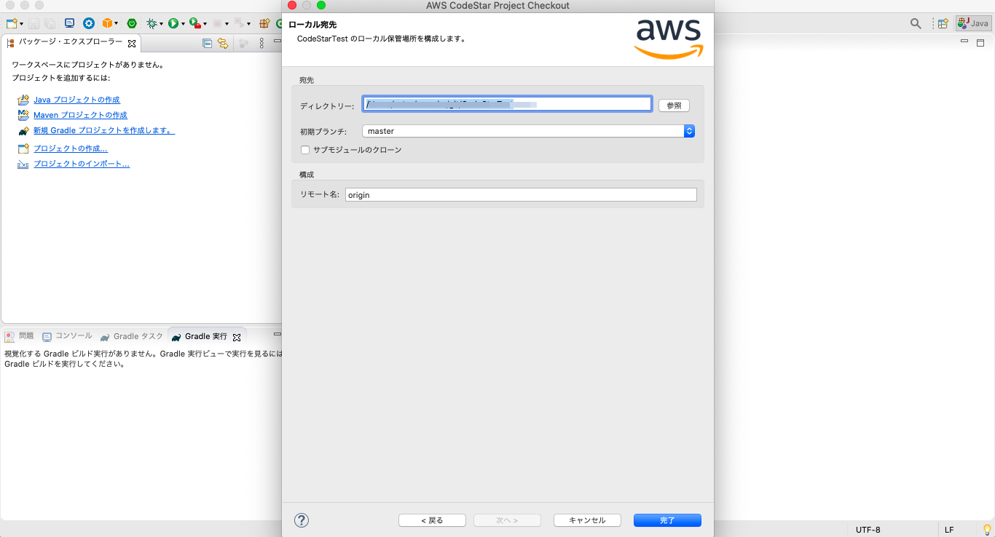Screen dimensions: 995x537
Task: Click the blue gear toolbar icon
Action: [x=89, y=23]
